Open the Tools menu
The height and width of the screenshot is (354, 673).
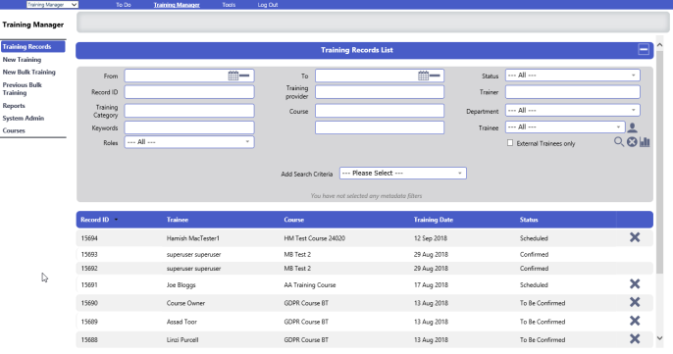click(x=229, y=5)
